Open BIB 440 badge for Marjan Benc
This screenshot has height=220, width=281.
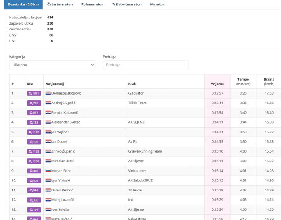[x=34, y=171]
